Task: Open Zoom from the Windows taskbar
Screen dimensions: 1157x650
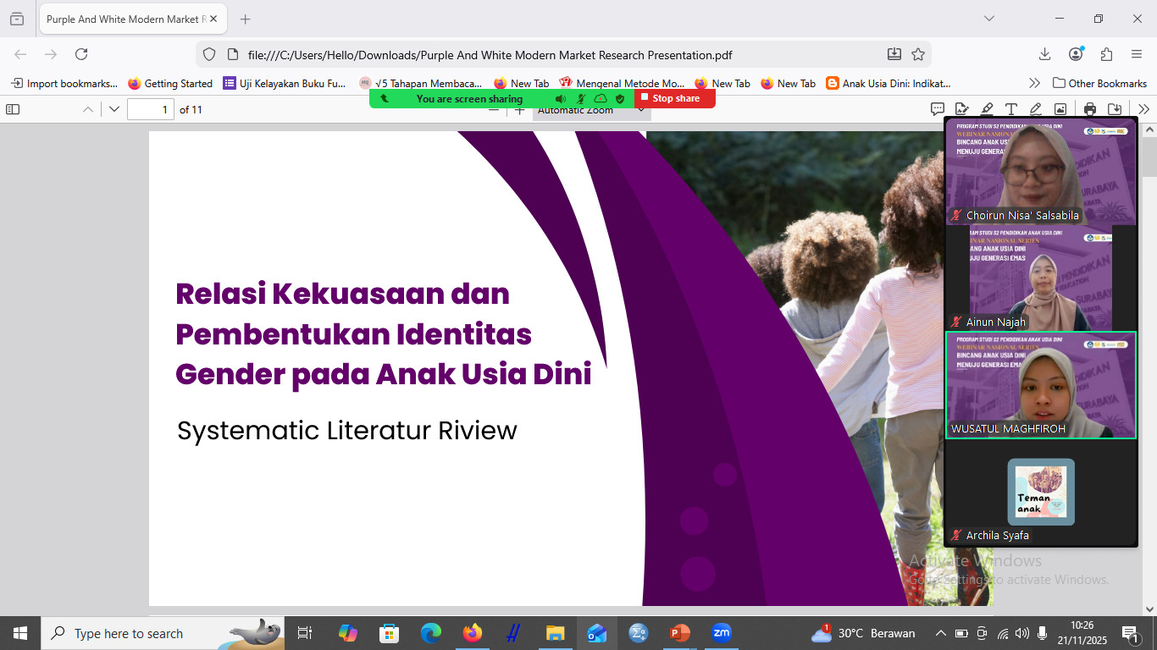Action: coord(721,633)
